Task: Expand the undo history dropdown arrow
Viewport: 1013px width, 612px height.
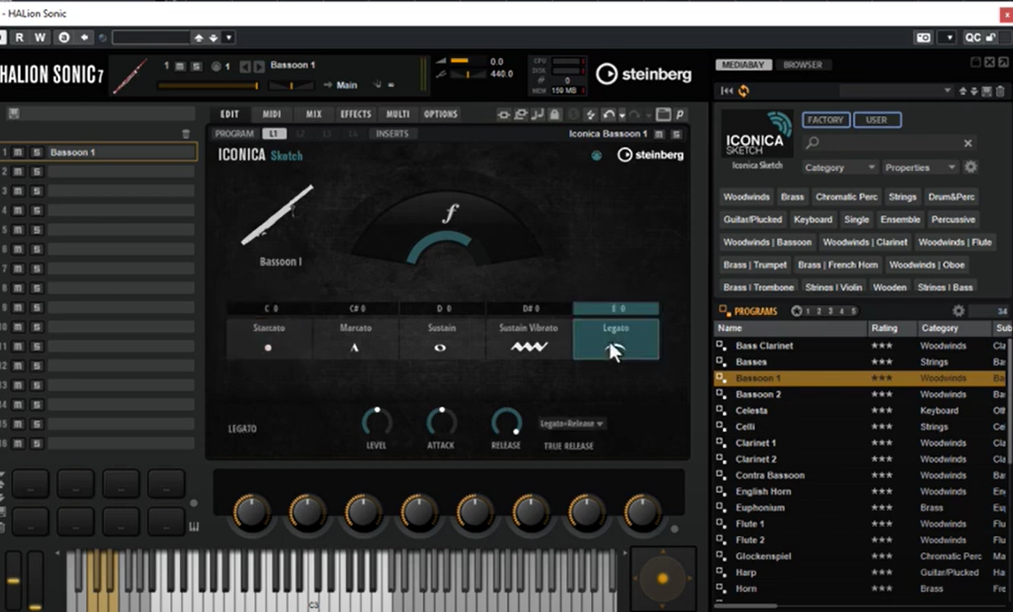Action: [x=622, y=115]
